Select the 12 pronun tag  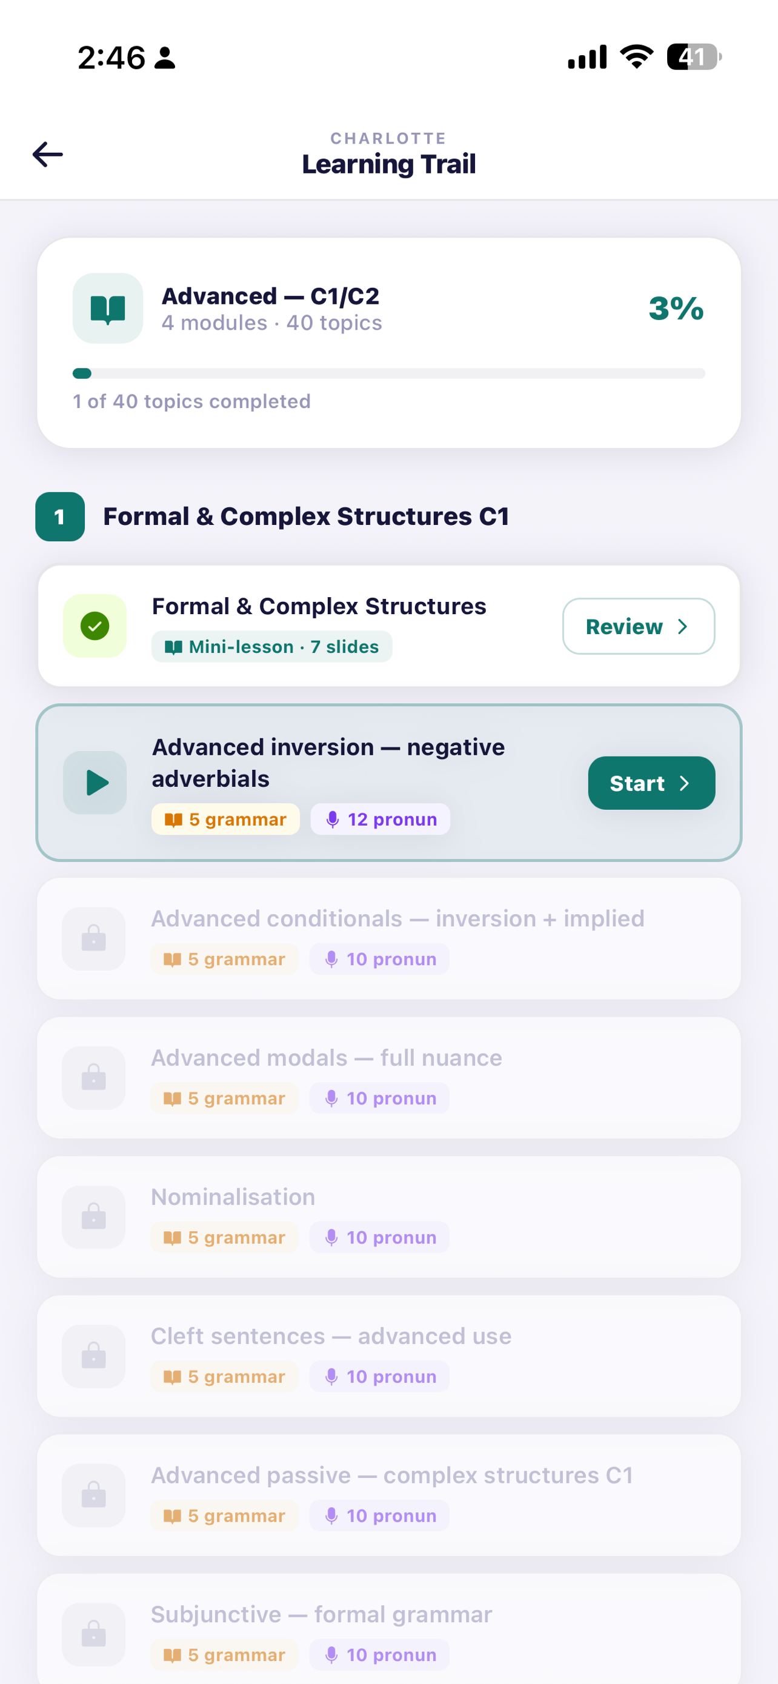[x=380, y=819]
